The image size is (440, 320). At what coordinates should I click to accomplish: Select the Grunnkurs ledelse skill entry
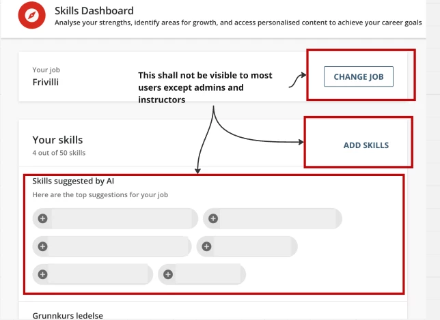click(66, 315)
